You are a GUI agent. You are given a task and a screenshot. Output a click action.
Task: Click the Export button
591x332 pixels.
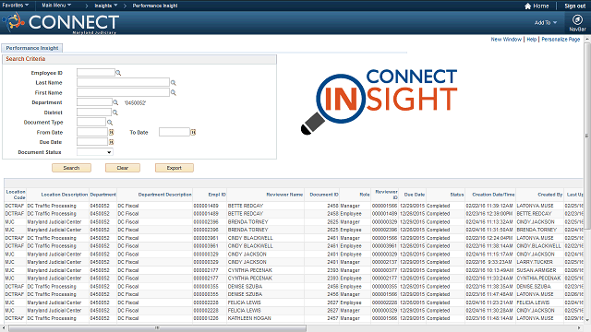point(175,168)
